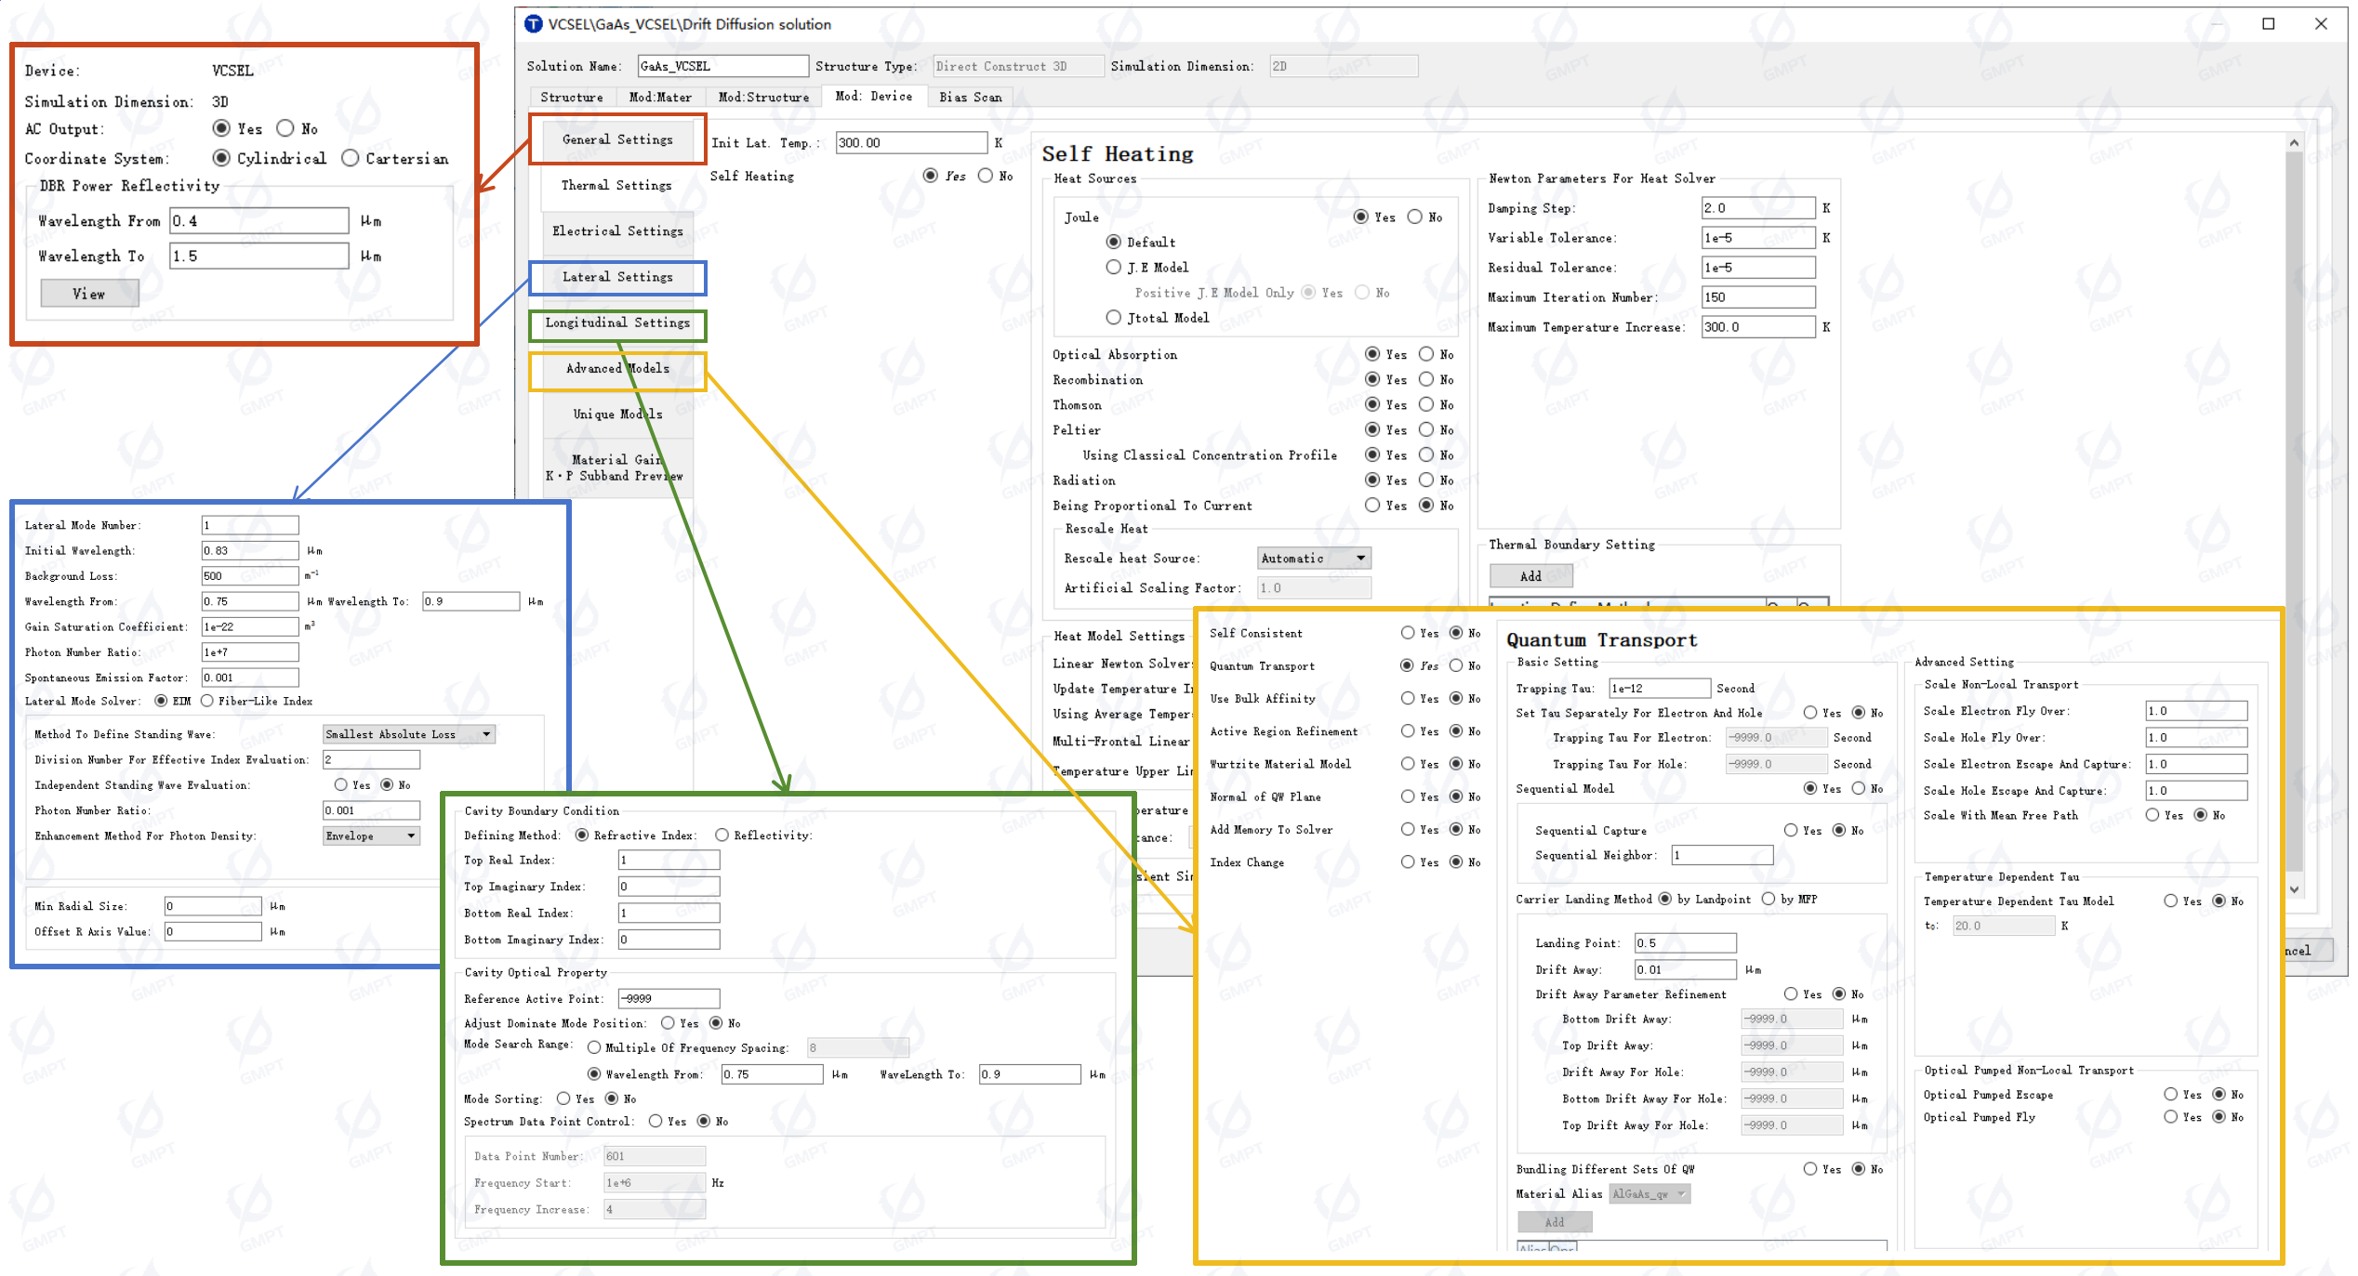Enable Optical Pumped Escape Yes

point(2171,1094)
